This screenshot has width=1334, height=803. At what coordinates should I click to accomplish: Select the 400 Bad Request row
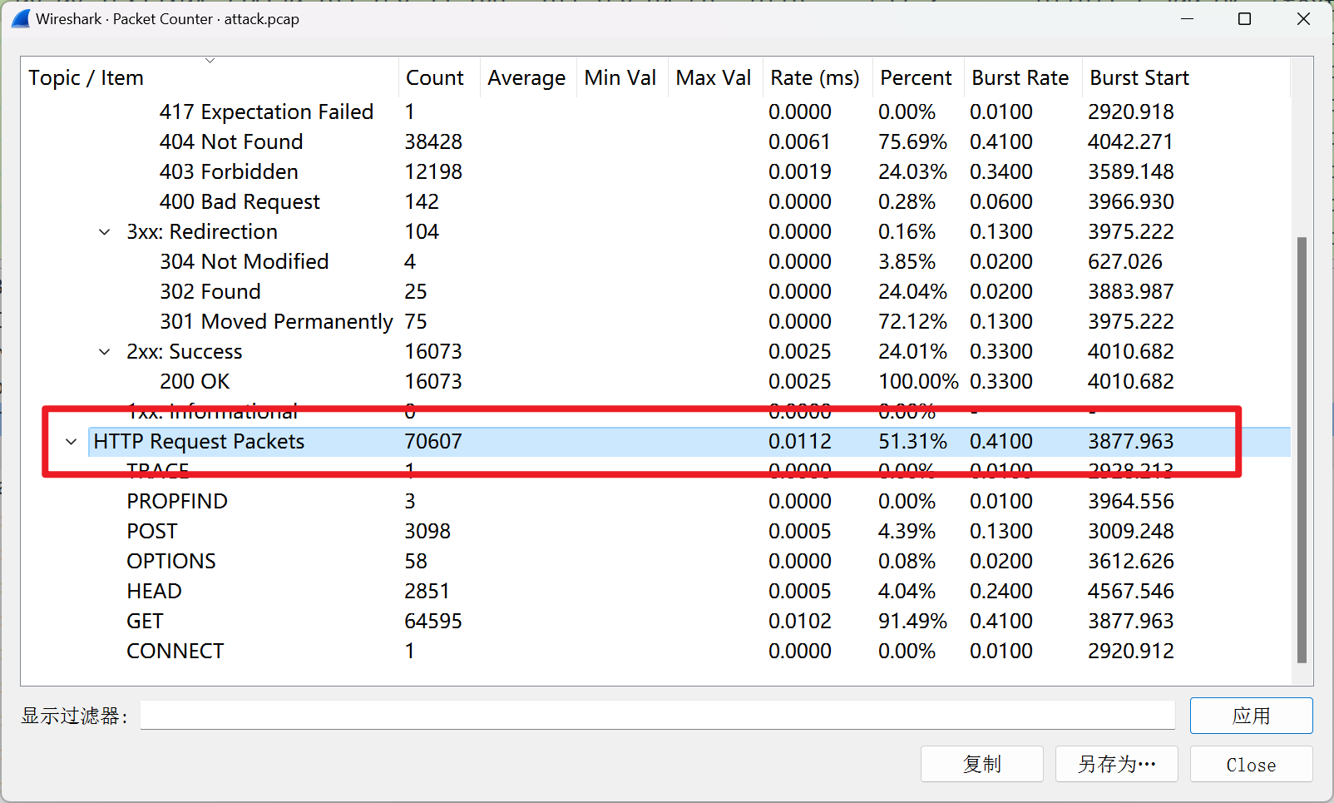pos(655,202)
